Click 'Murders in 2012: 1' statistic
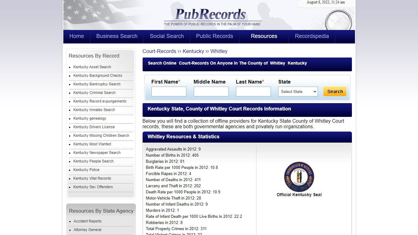Image resolution: width=418 pixels, height=235 pixels. point(162,211)
